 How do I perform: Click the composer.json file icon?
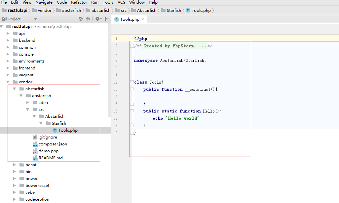pyautogui.click(x=35, y=144)
